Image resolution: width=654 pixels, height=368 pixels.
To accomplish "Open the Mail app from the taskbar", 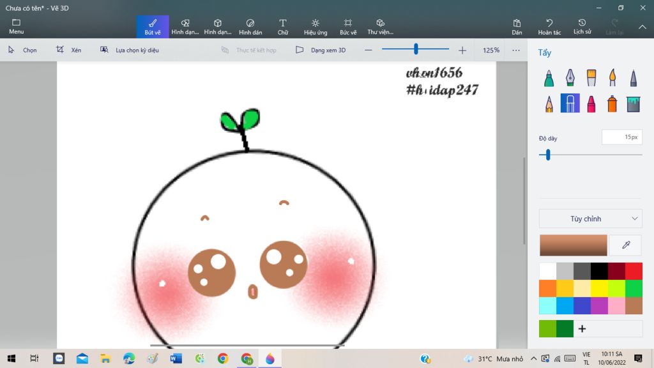I will (82, 358).
